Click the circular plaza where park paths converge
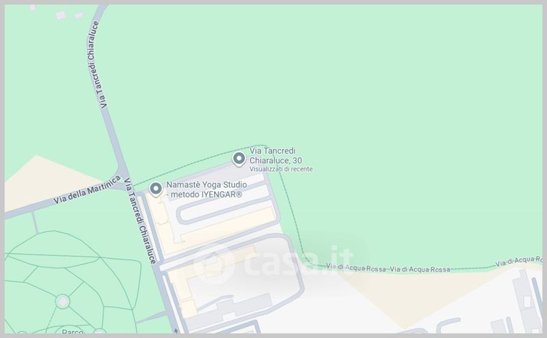The width and height of the screenshot is (547, 338). tap(63, 301)
